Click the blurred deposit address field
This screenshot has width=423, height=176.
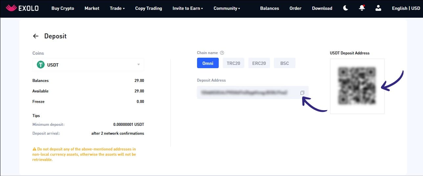pyautogui.click(x=253, y=93)
